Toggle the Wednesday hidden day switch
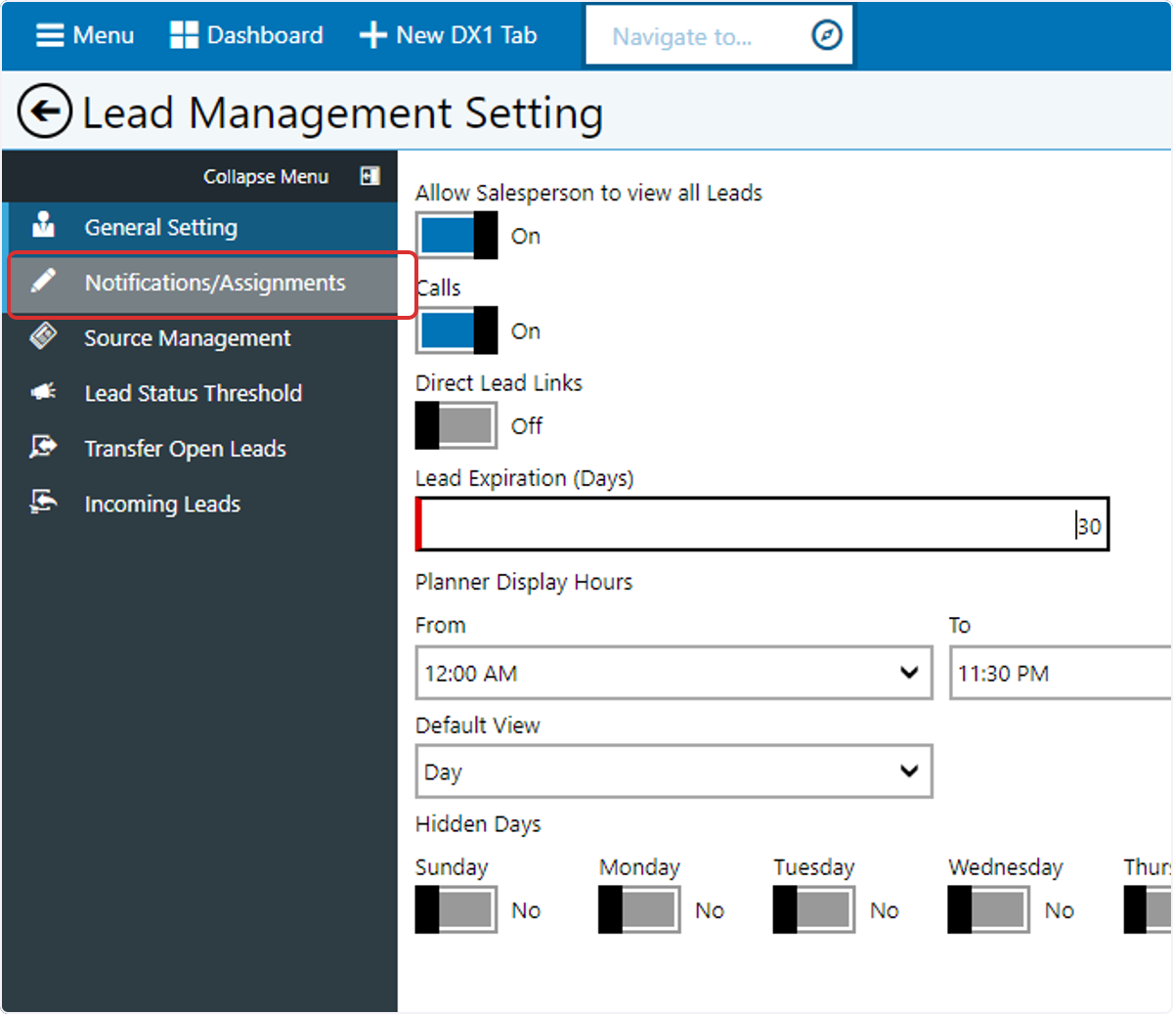Viewport: 1173px width, 1014px height. (x=988, y=909)
